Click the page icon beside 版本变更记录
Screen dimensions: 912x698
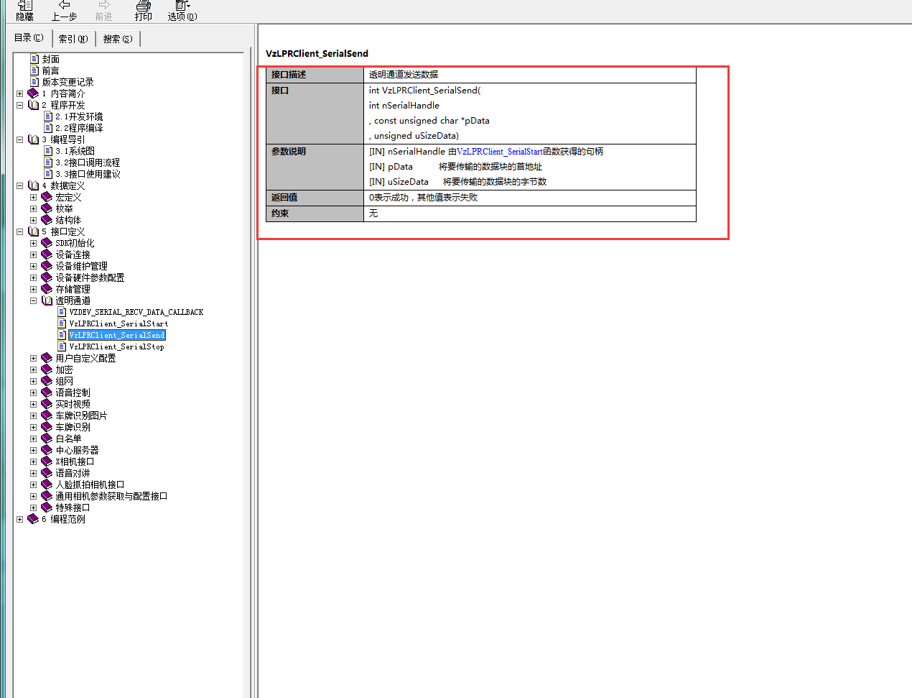34,82
